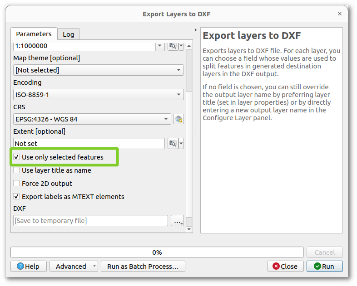The width and height of the screenshot is (357, 286).
Task: Enable Use layer title as name
Action: click(17, 170)
